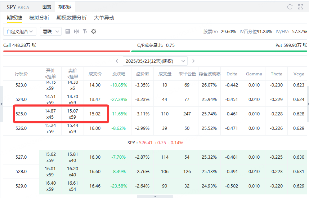Select the 525.0 strike price
This screenshot has height=198, width=309.
coord(21,114)
